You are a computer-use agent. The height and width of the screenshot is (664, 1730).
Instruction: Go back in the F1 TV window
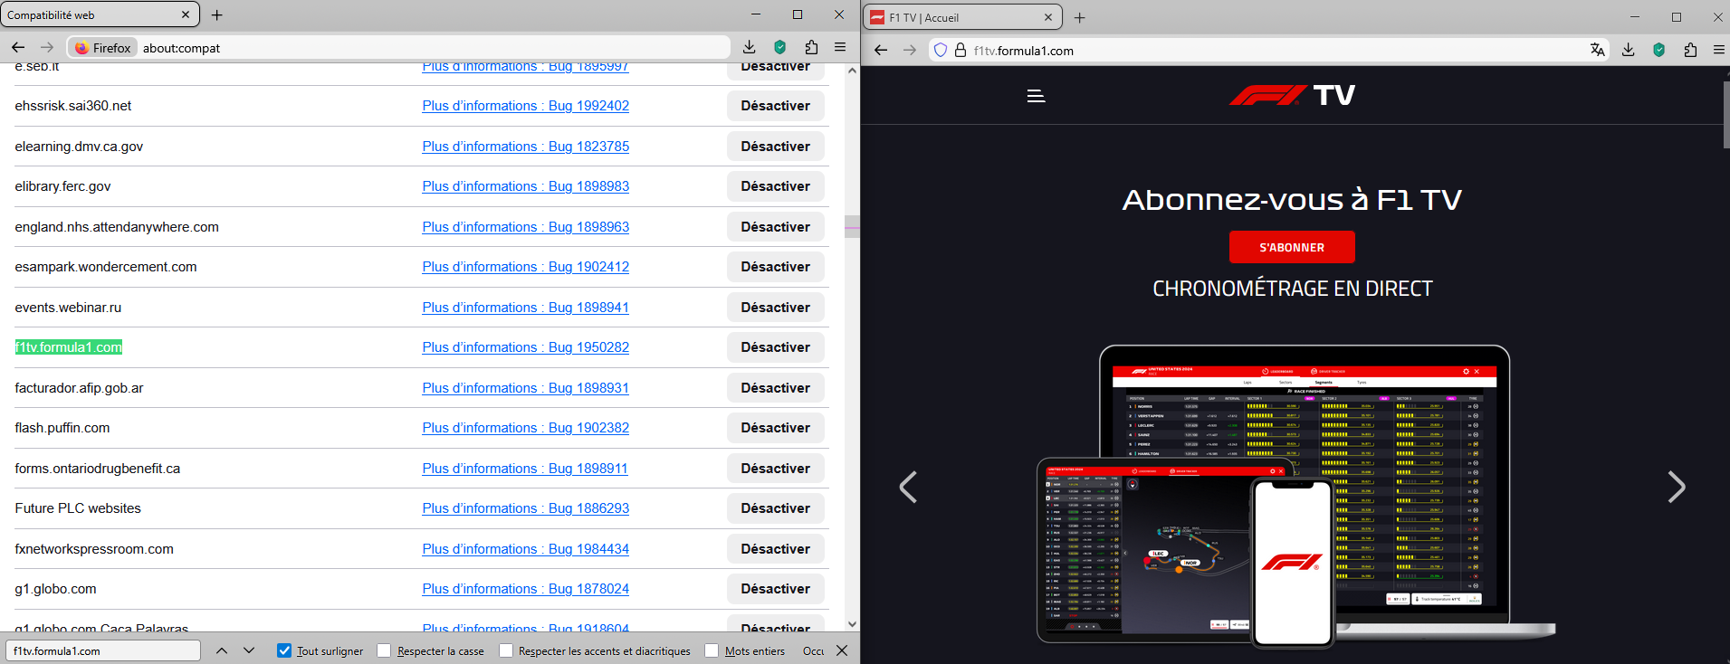(x=881, y=50)
